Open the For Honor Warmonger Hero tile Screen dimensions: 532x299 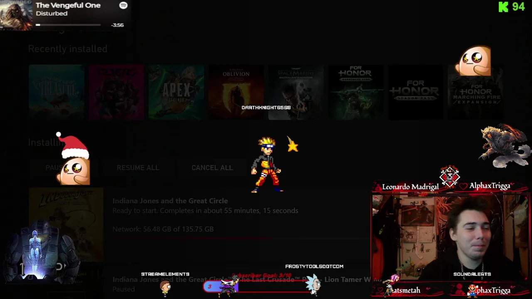356,92
